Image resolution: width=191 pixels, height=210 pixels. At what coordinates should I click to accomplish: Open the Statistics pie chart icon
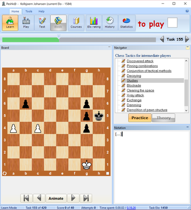pyautogui.click(x=126, y=23)
